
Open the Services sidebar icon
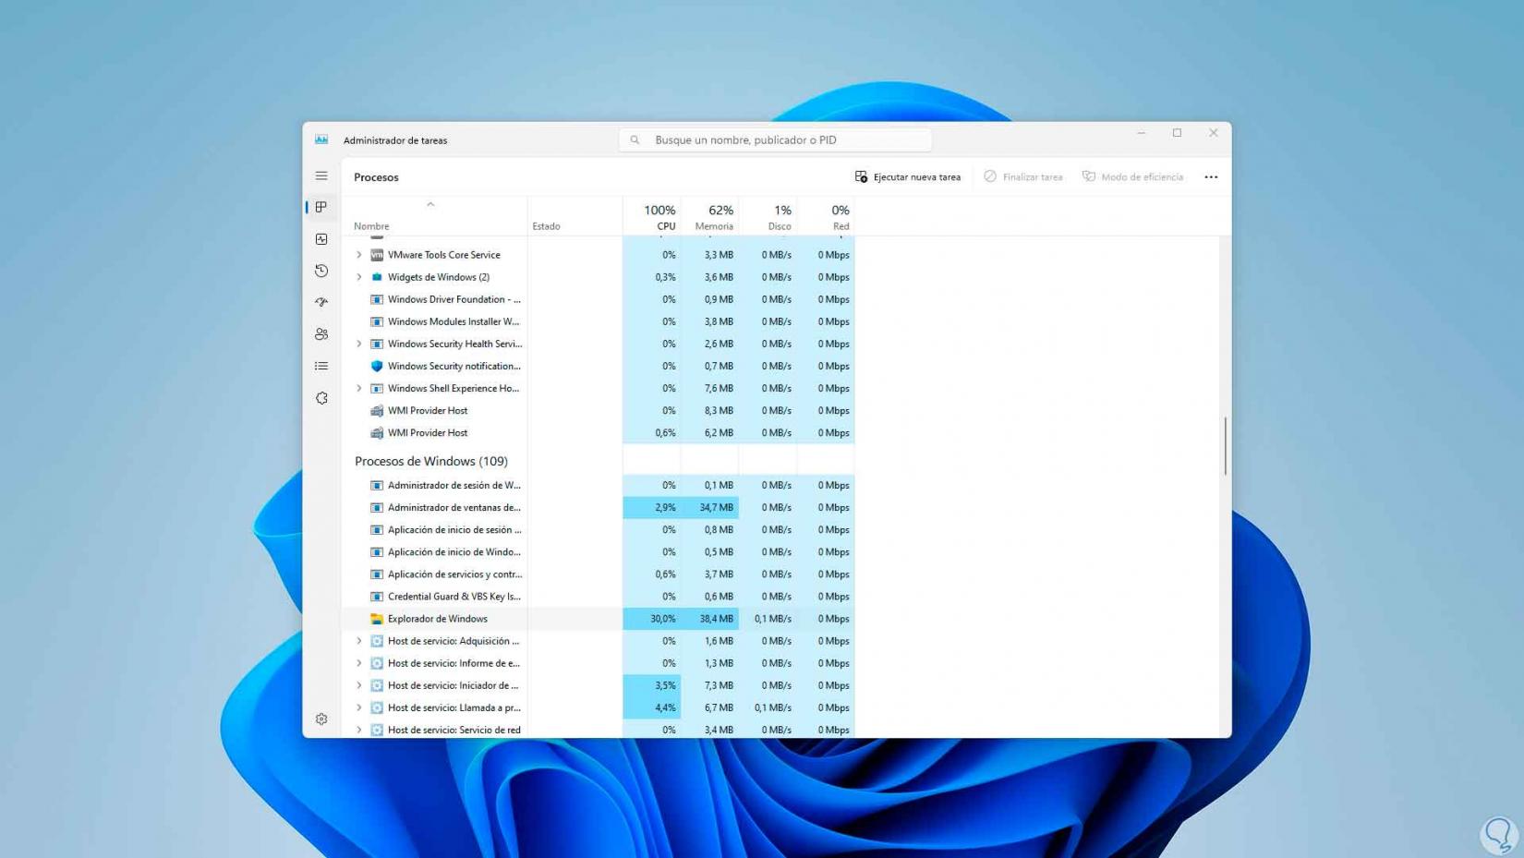click(321, 398)
